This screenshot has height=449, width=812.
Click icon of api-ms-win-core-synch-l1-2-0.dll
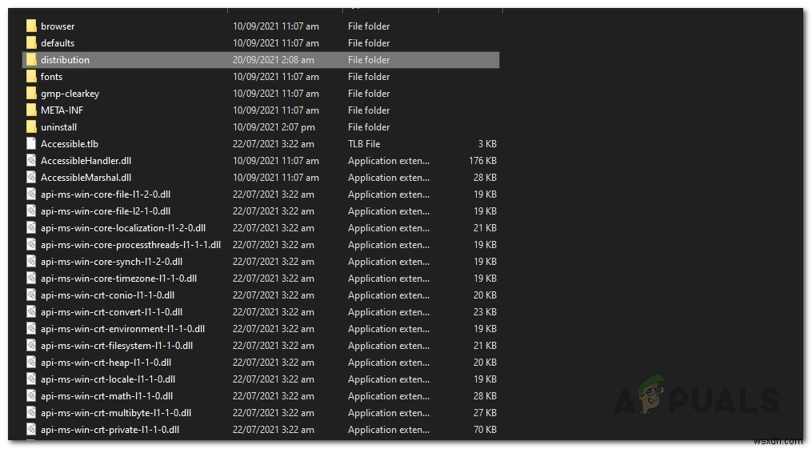point(31,262)
